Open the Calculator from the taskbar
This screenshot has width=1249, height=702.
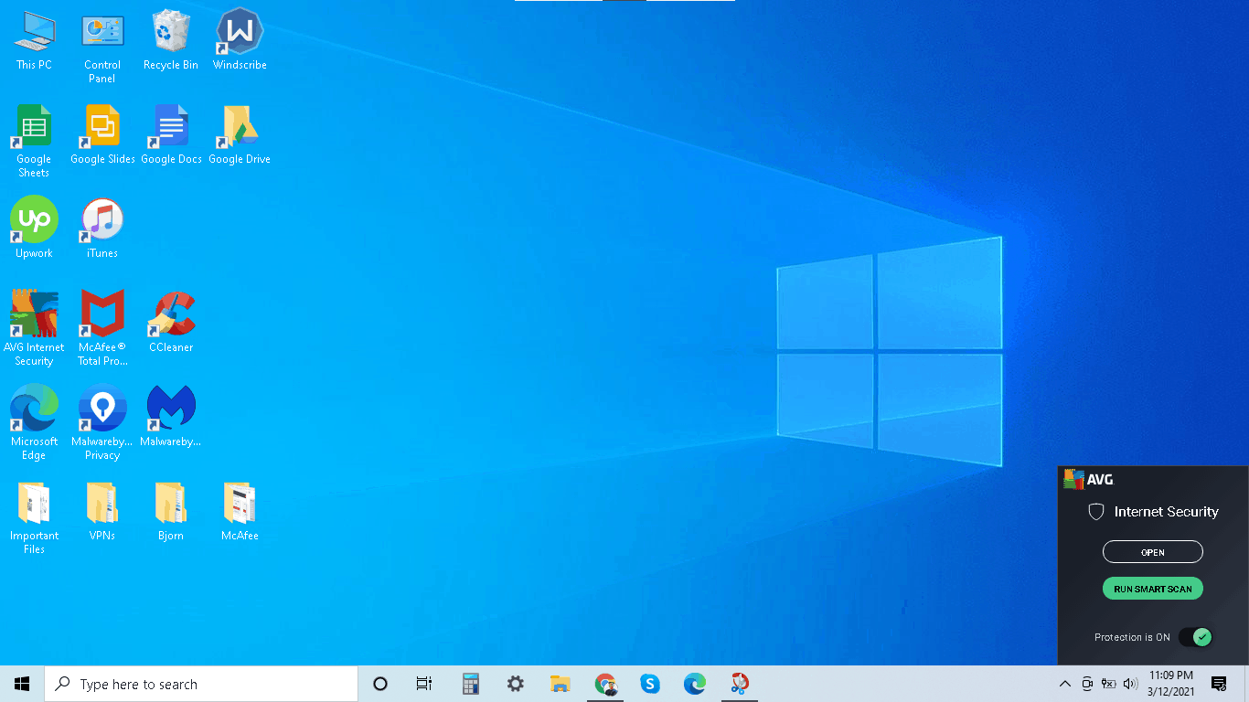coord(470,683)
